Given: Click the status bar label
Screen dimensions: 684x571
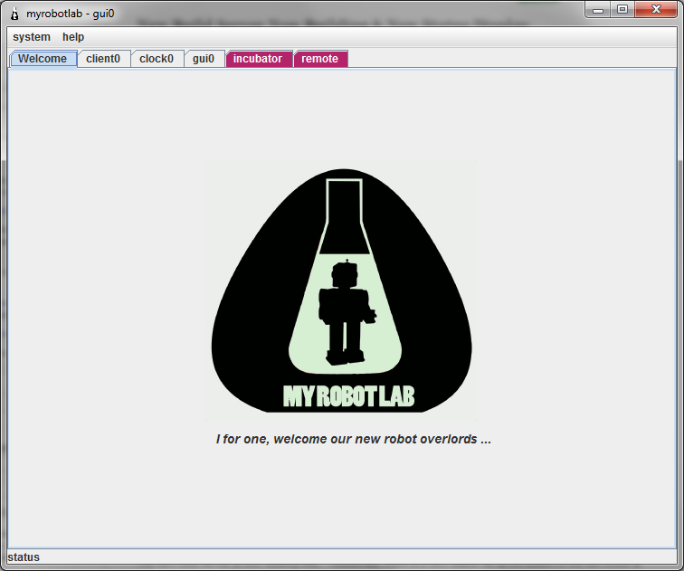Looking at the screenshot, I should coord(24,557).
